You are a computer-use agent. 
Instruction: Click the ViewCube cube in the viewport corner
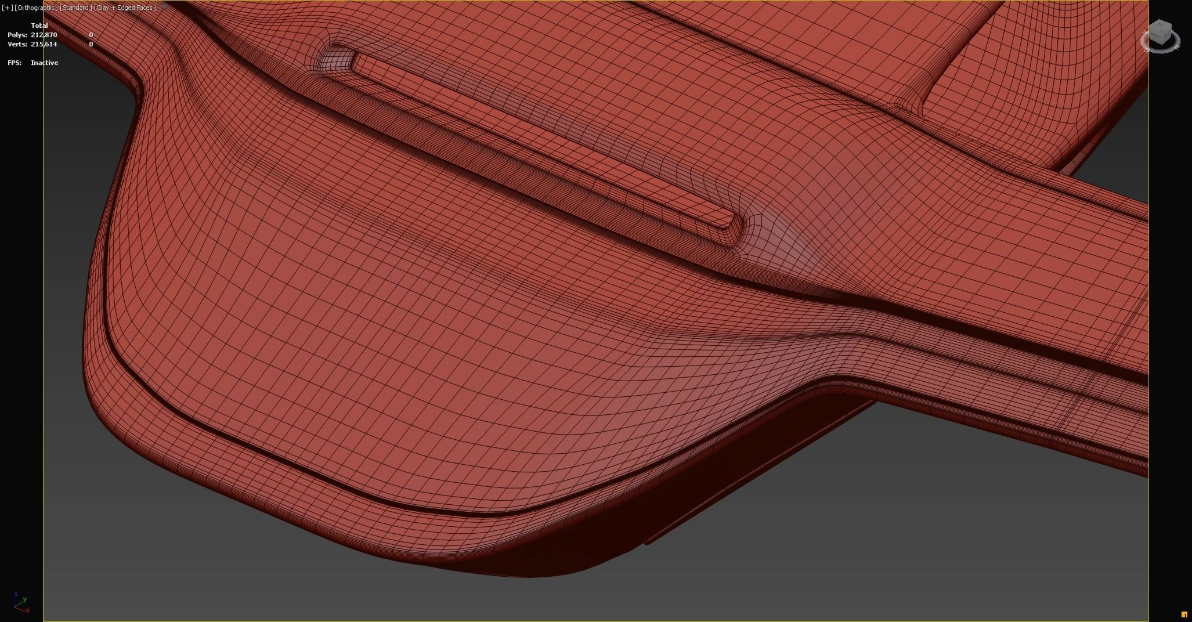click(x=1160, y=32)
